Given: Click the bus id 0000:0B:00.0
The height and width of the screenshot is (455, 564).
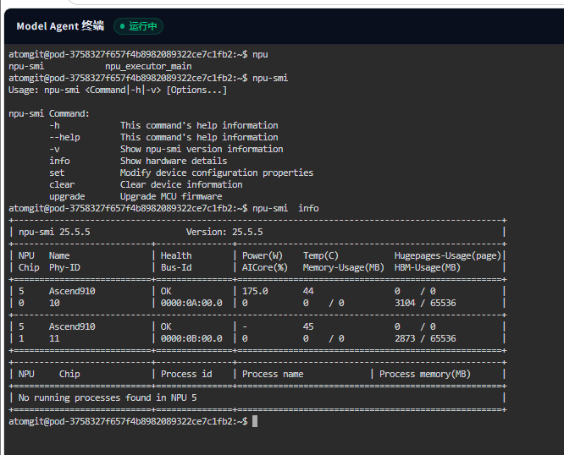Looking at the screenshot, I should pos(191,338).
